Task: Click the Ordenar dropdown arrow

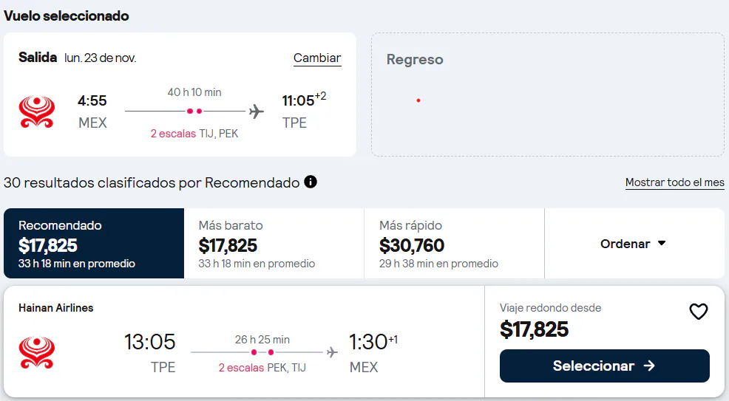Action: coord(662,243)
